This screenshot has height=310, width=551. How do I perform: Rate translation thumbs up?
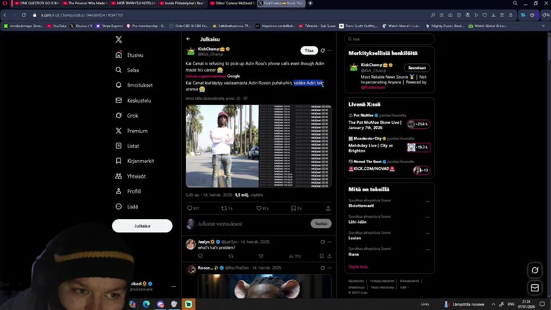pyautogui.click(x=238, y=99)
